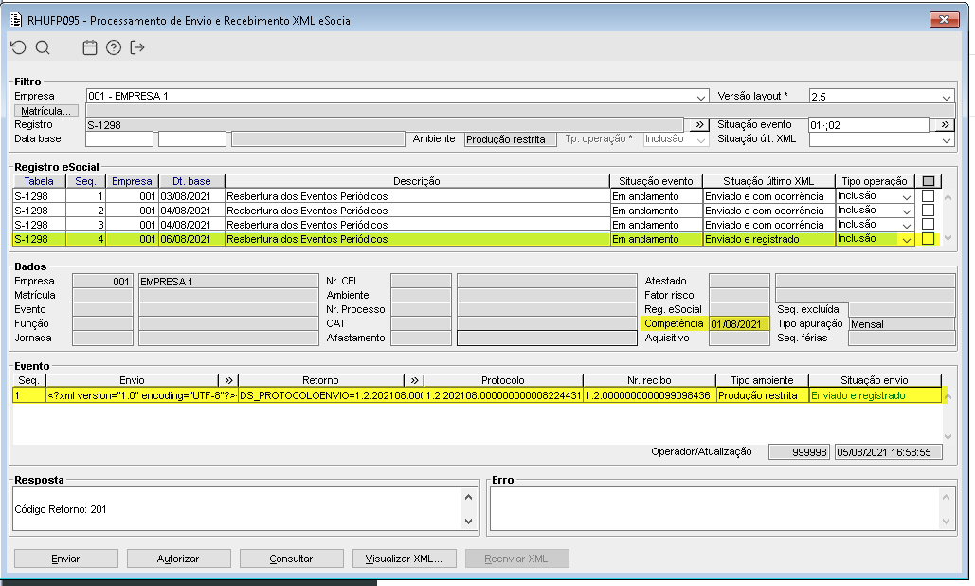Click Tipo apuração field showing Mensal
Image resolution: width=975 pixels, height=586 pixels.
click(x=902, y=324)
